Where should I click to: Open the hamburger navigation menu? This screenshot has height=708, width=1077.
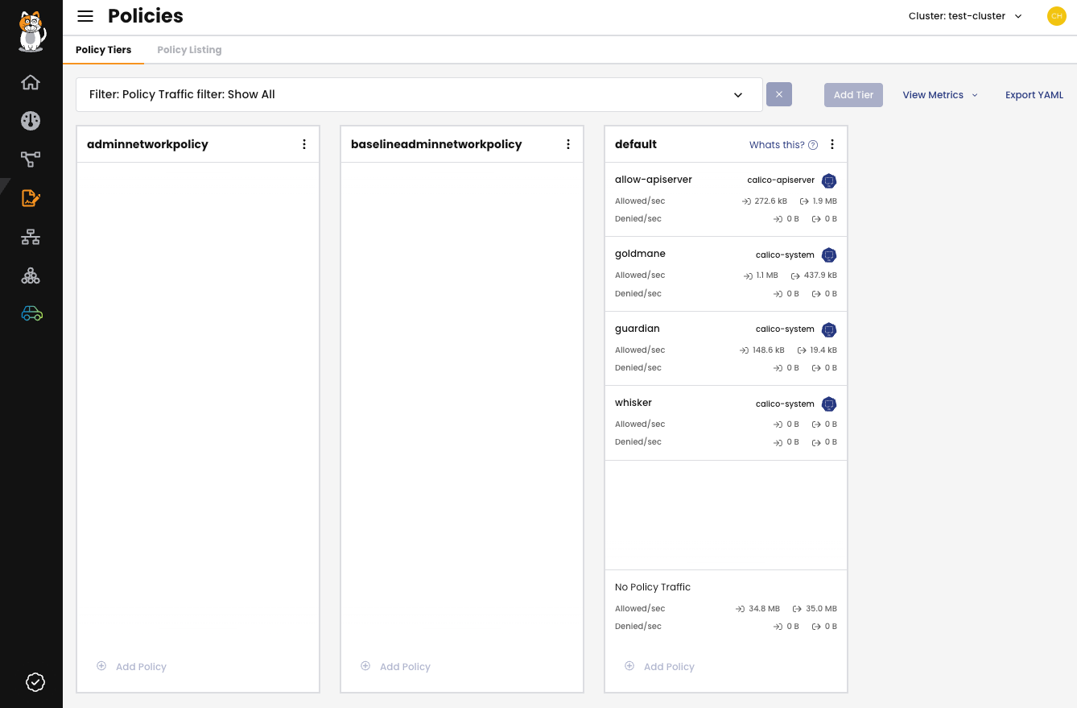(85, 16)
